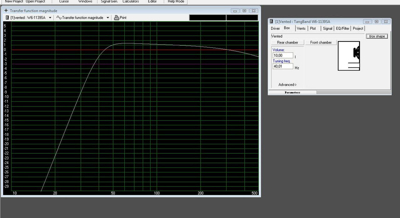Click the speaker box icon in the Vented window title bar
Image resolution: width=400 pixels, height=218 pixels.
(272, 22)
